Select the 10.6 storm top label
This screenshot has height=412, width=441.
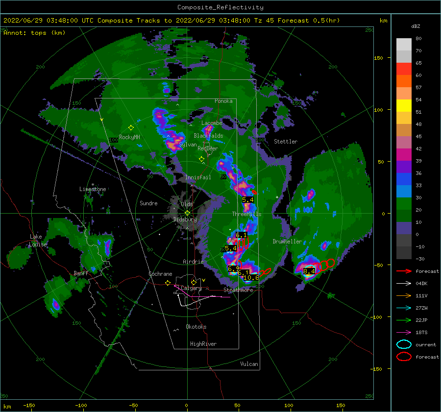point(251,278)
